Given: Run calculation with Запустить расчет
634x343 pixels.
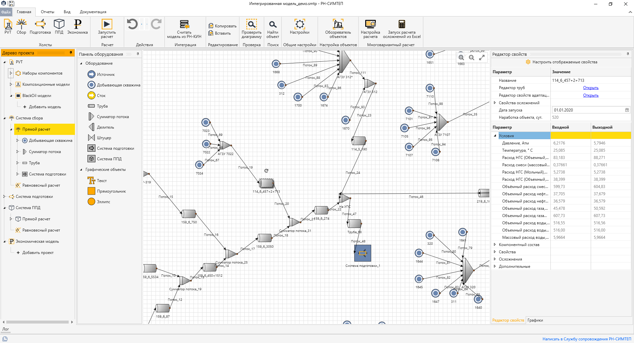Looking at the screenshot, I should click(107, 29).
